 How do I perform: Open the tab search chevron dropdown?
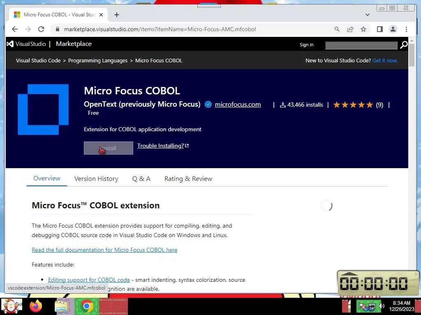[x=368, y=15]
